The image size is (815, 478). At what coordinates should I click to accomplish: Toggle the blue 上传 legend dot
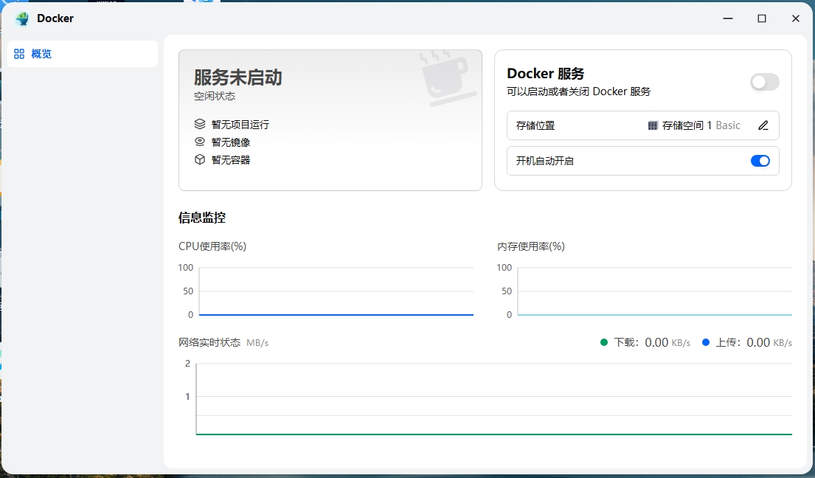pos(706,342)
